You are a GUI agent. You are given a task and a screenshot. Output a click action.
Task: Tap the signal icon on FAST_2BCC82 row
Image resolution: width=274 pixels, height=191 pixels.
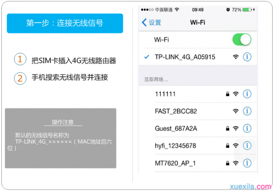coord(236,111)
